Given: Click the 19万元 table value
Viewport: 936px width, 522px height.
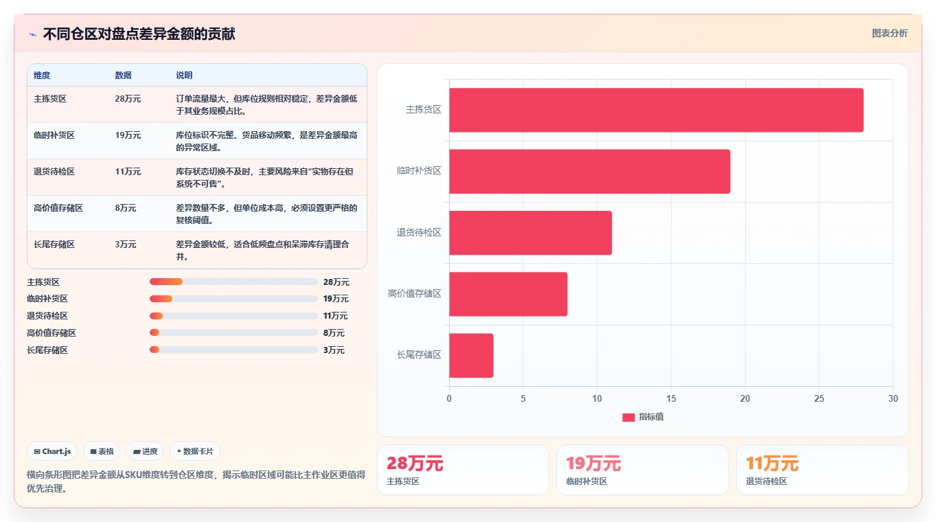Looking at the screenshot, I should click(x=128, y=135).
